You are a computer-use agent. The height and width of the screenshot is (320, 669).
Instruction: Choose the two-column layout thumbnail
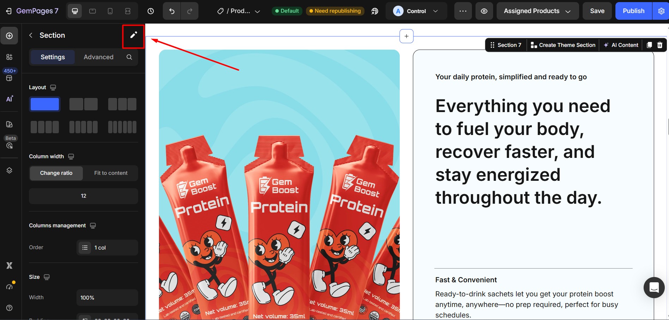click(x=84, y=104)
